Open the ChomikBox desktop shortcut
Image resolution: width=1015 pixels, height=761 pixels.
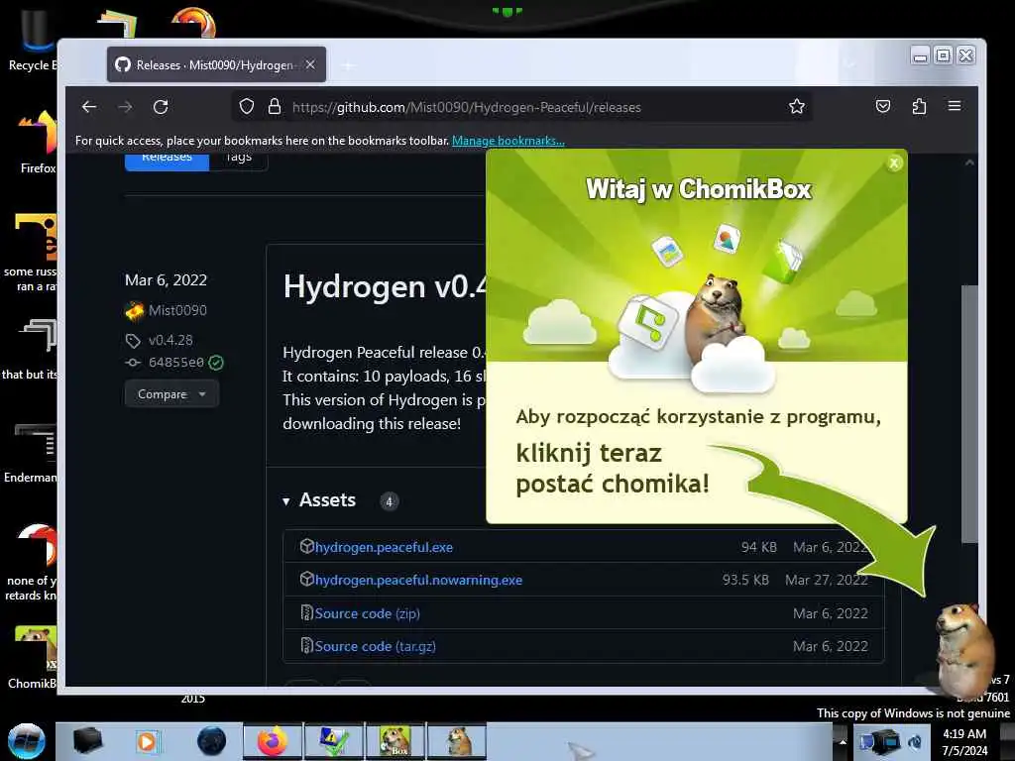tap(34, 657)
